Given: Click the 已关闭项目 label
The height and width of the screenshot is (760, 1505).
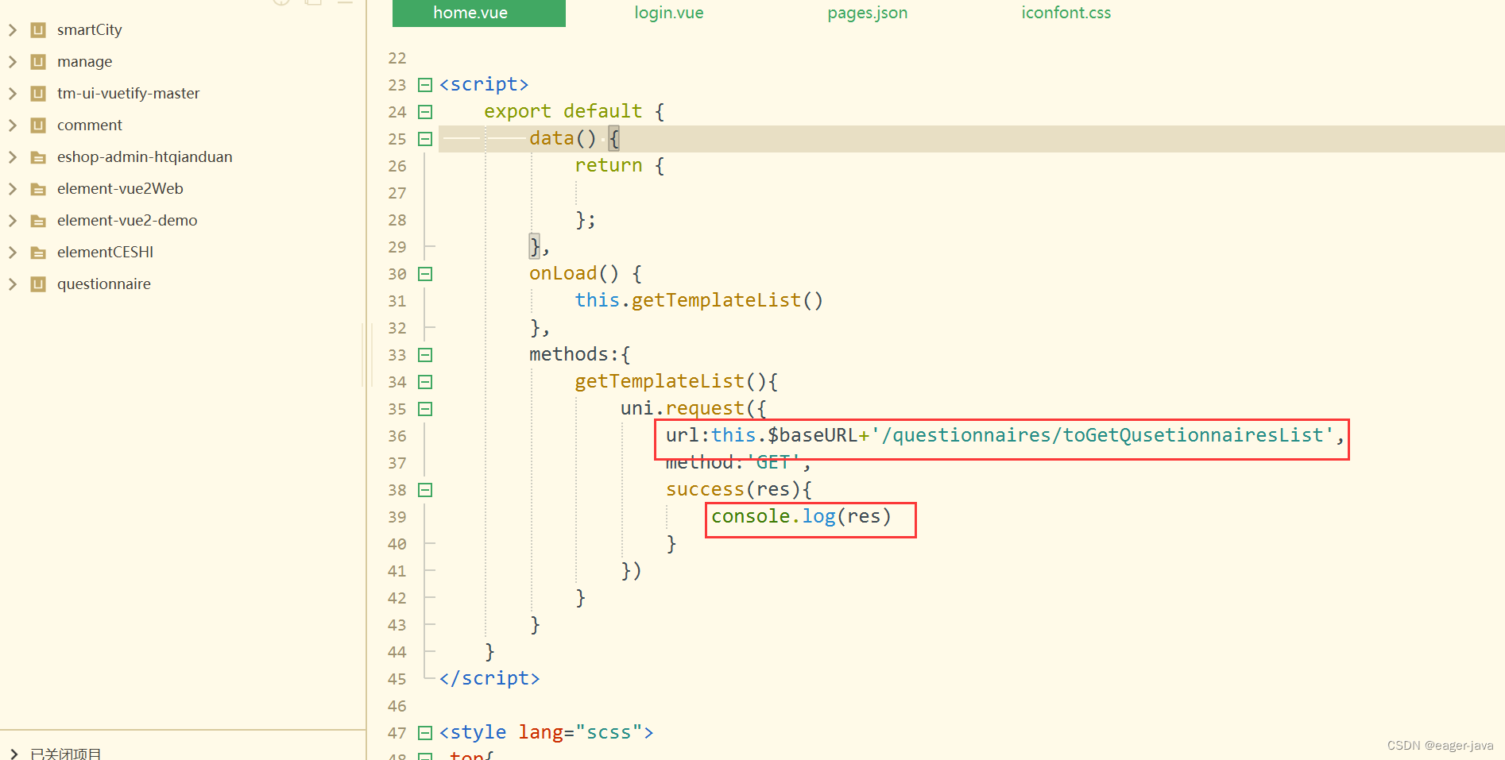Looking at the screenshot, I should pos(66,754).
